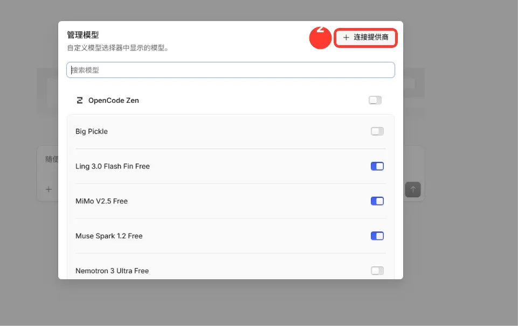
Task: Click the MiMo V2.5 Free label
Action: (101, 201)
